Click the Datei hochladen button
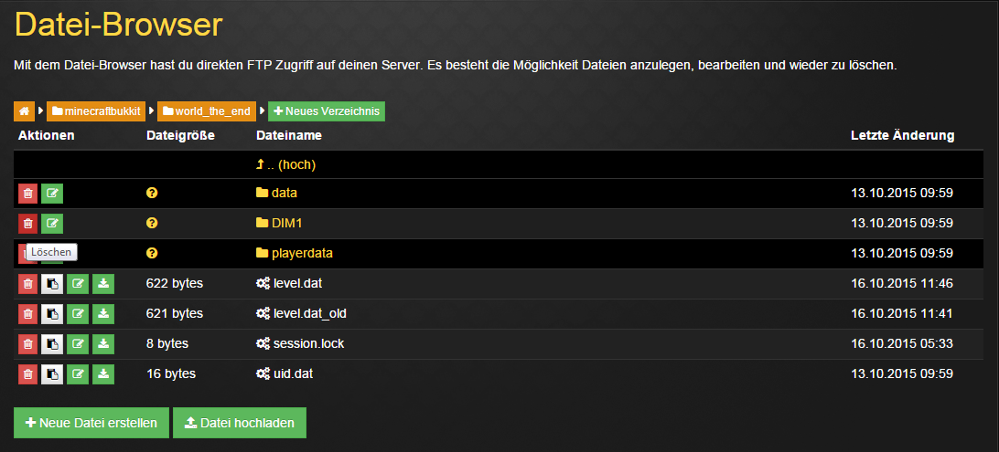The image size is (999, 452). [x=239, y=423]
